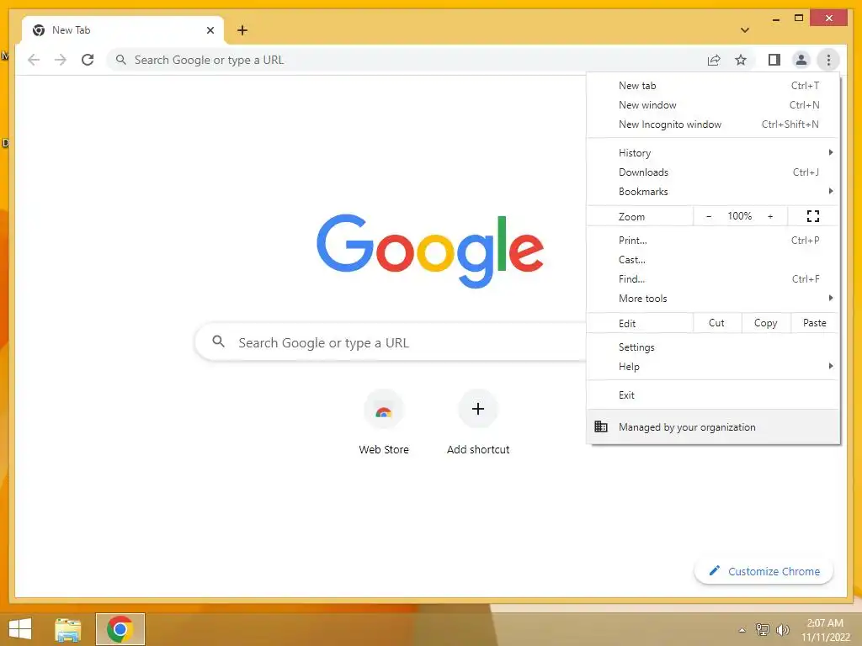Expand the Help submenu
Viewport: 862px width, 646px height.
click(713, 367)
